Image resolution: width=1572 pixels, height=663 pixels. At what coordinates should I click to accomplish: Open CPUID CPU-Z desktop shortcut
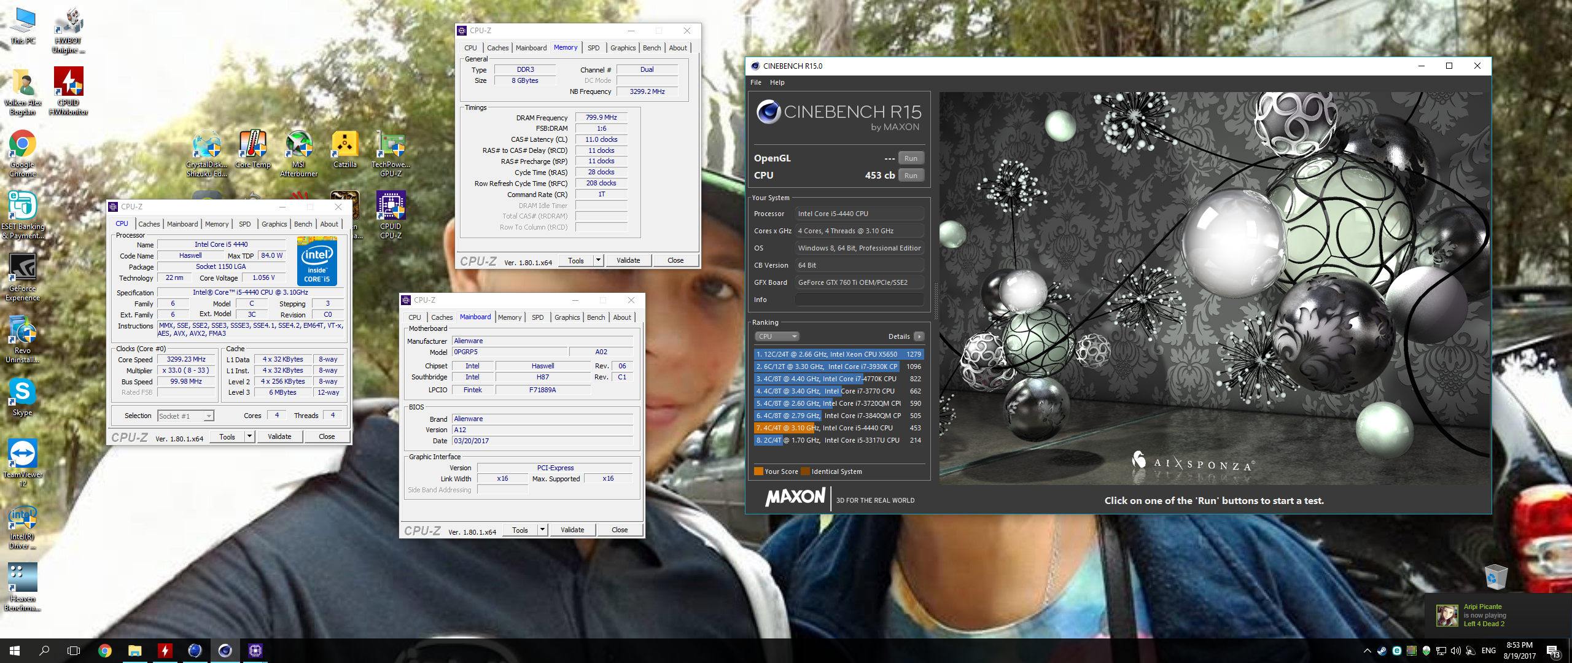tap(391, 214)
